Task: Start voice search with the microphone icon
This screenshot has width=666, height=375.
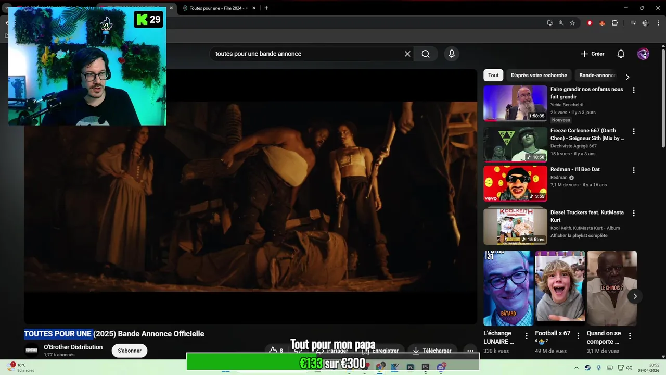Action: pos(452,54)
